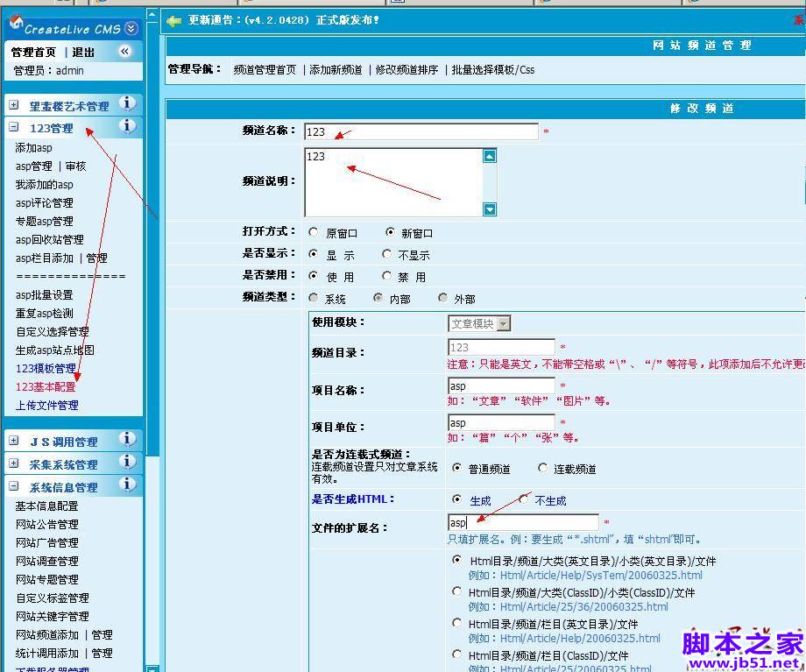Select the 原窗口 radio option

point(313,232)
